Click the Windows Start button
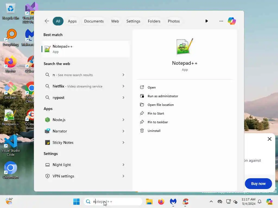Screen dimensions: 278x208 [x=76, y=201]
